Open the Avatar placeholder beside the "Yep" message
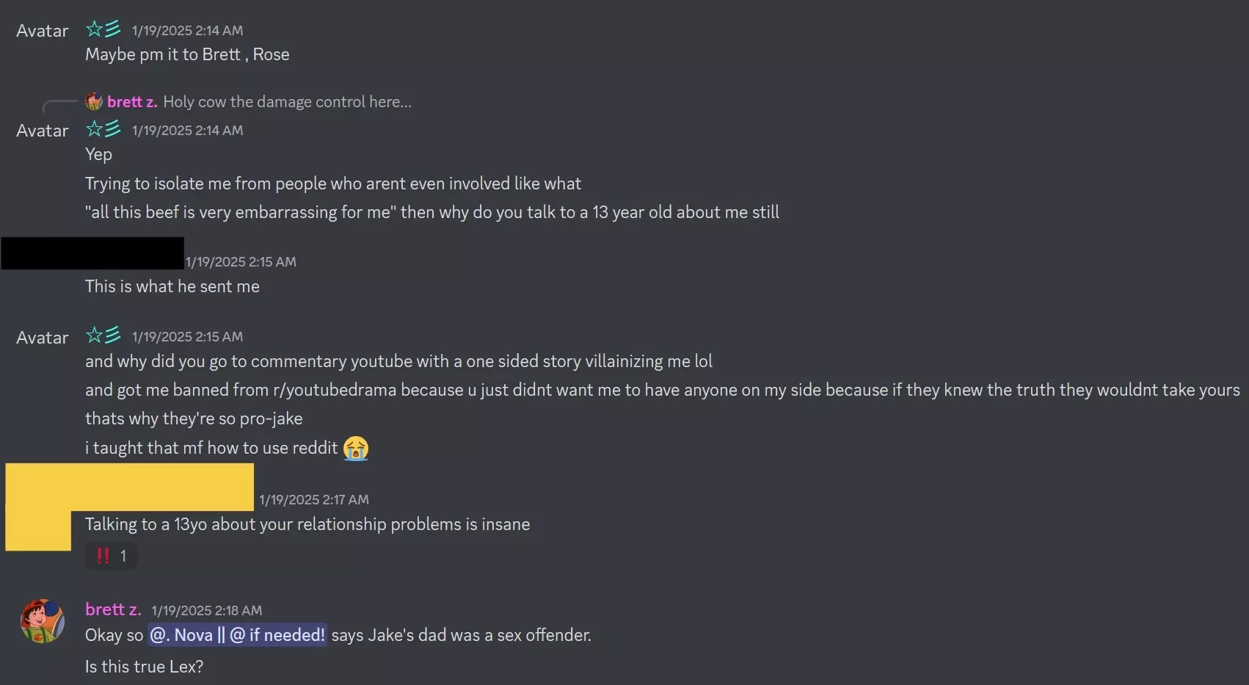The height and width of the screenshot is (685, 1249). (x=42, y=131)
